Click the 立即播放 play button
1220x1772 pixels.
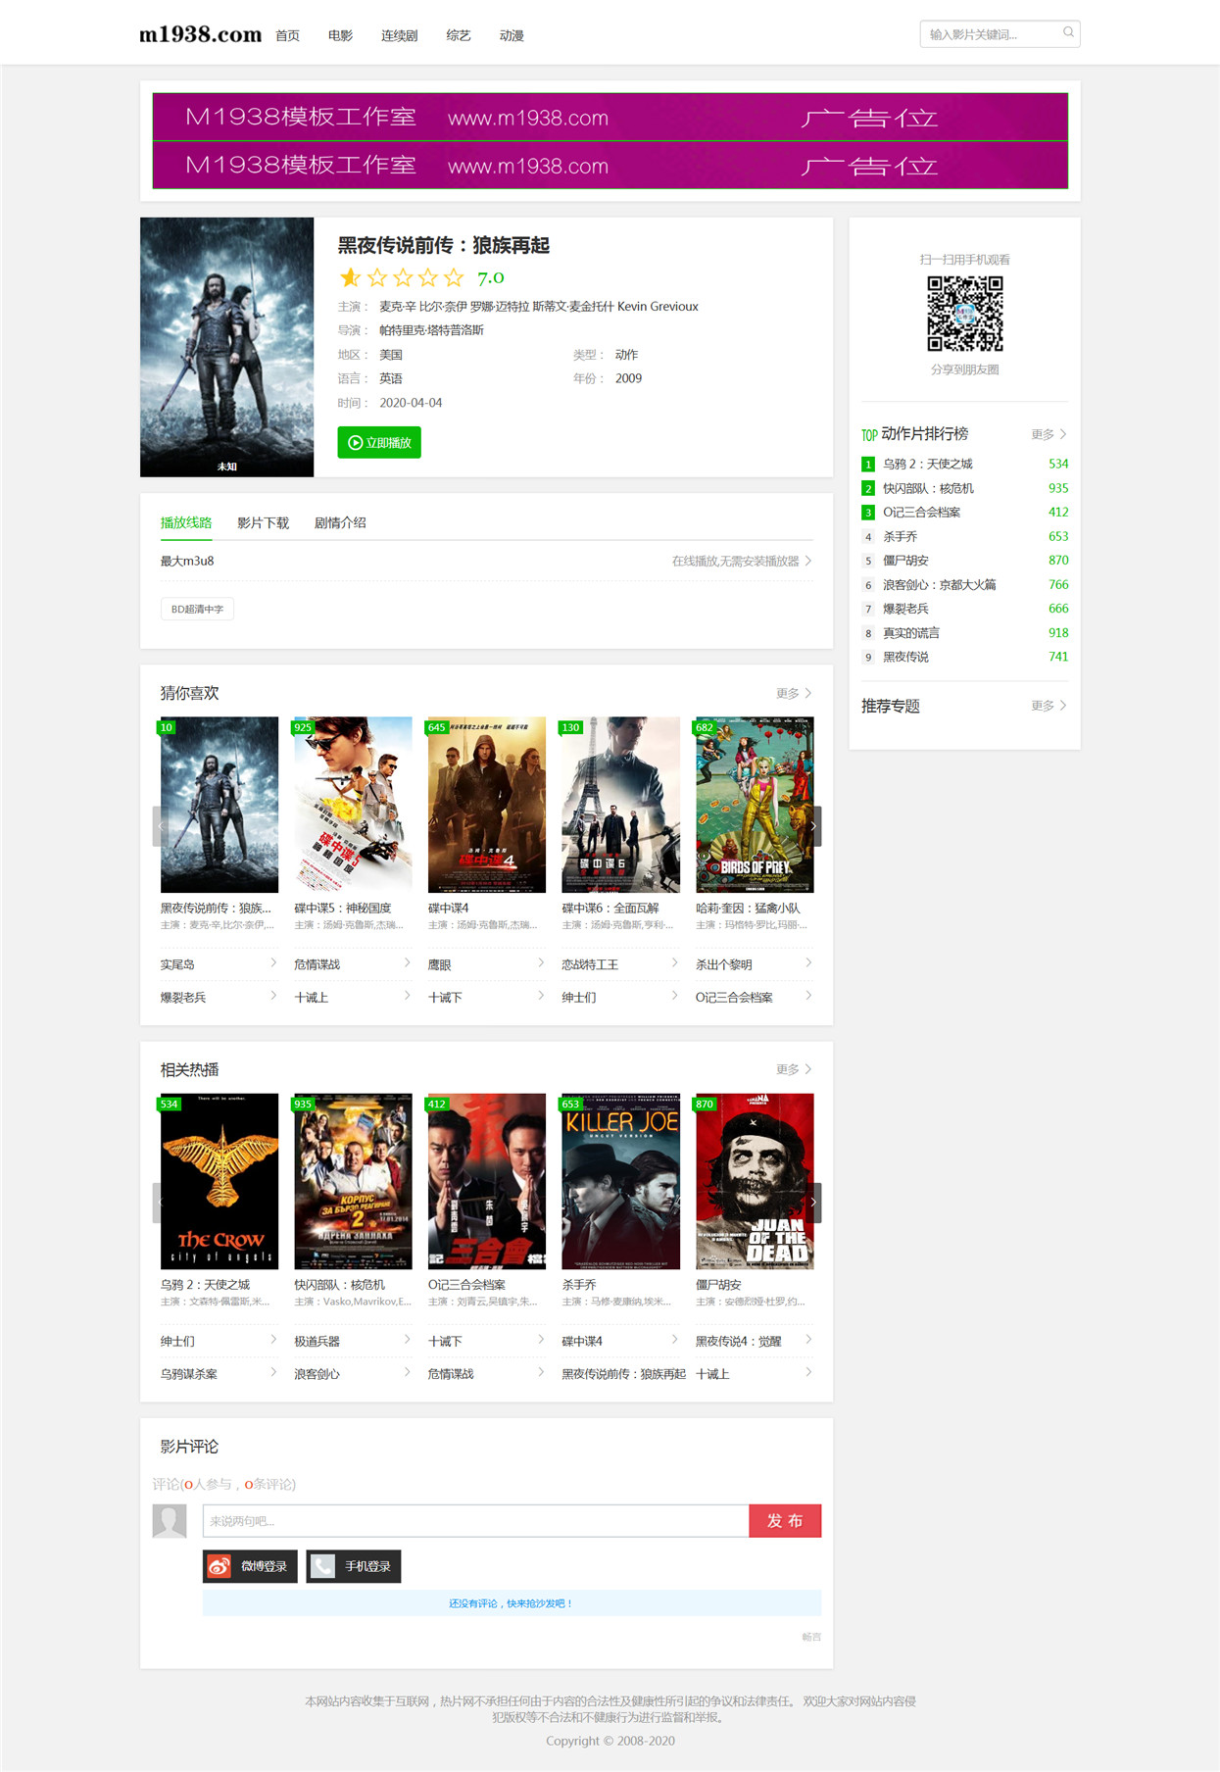[x=379, y=442]
